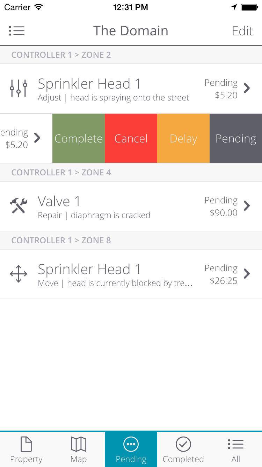Switch to the Pending tab
262x467 pixels.
[131, 449]
